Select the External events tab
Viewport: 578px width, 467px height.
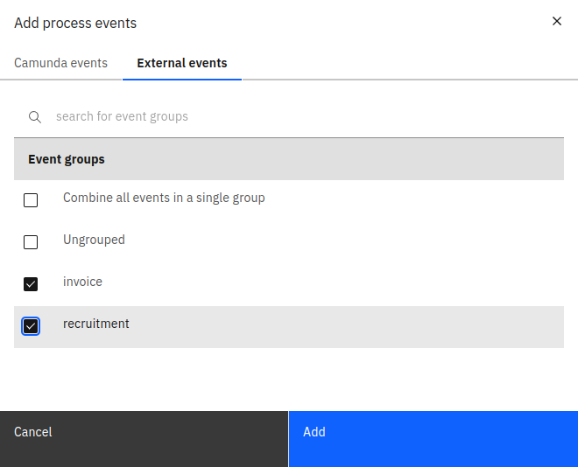tap(182, 63)
